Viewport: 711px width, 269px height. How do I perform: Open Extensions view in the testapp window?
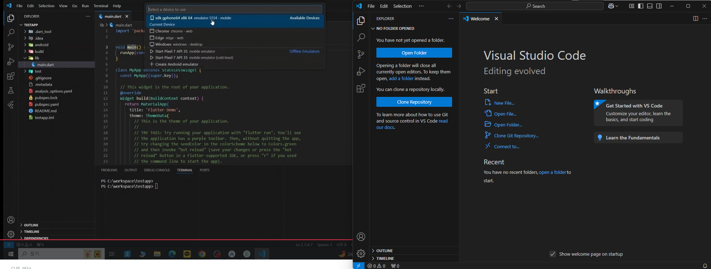pyautogui.click(x=11, y=76)
